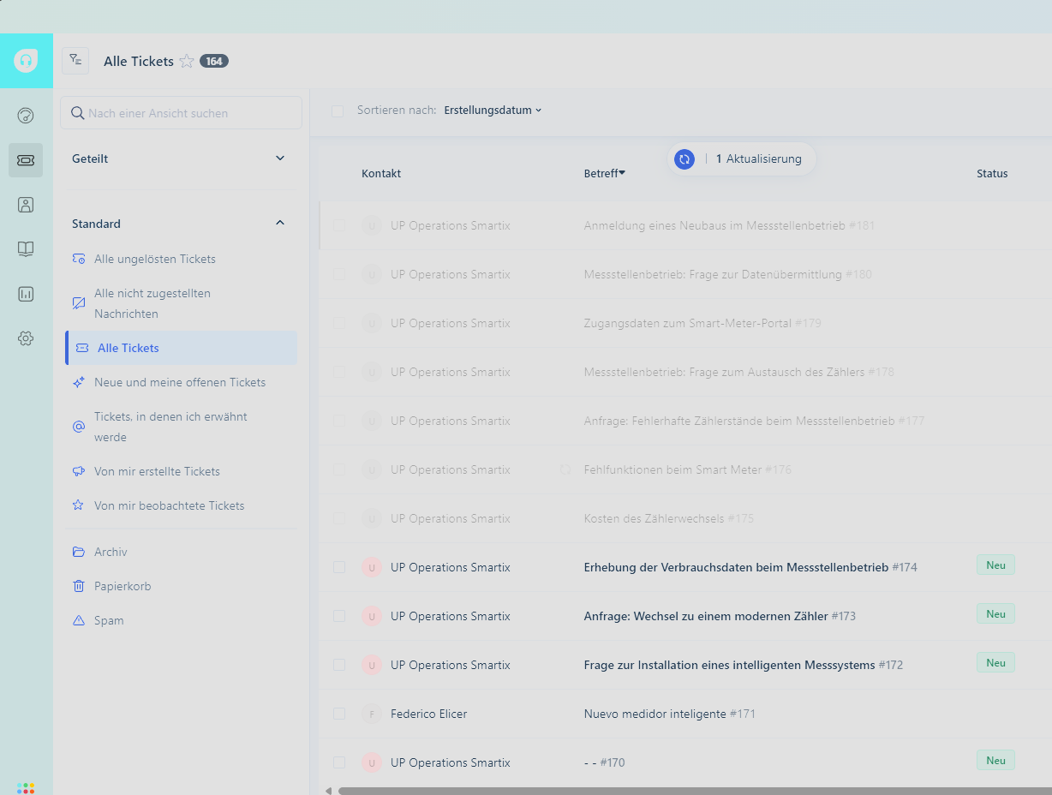Select checkbox for ticket #174
This screenshot has width=1052, height=795.
[339, 567]
